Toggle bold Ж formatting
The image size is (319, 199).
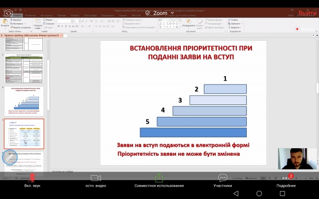(59, 26)
